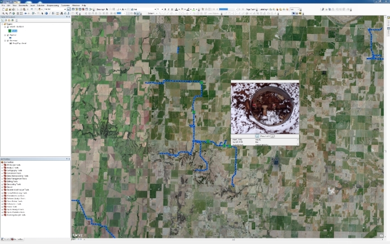The width and height of the screenshot is (390, 244).
Task: Click the valve photo in popup
Action: click(x=265, y=108)
